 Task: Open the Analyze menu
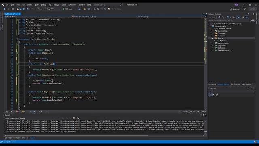click(x=57, y=5)
